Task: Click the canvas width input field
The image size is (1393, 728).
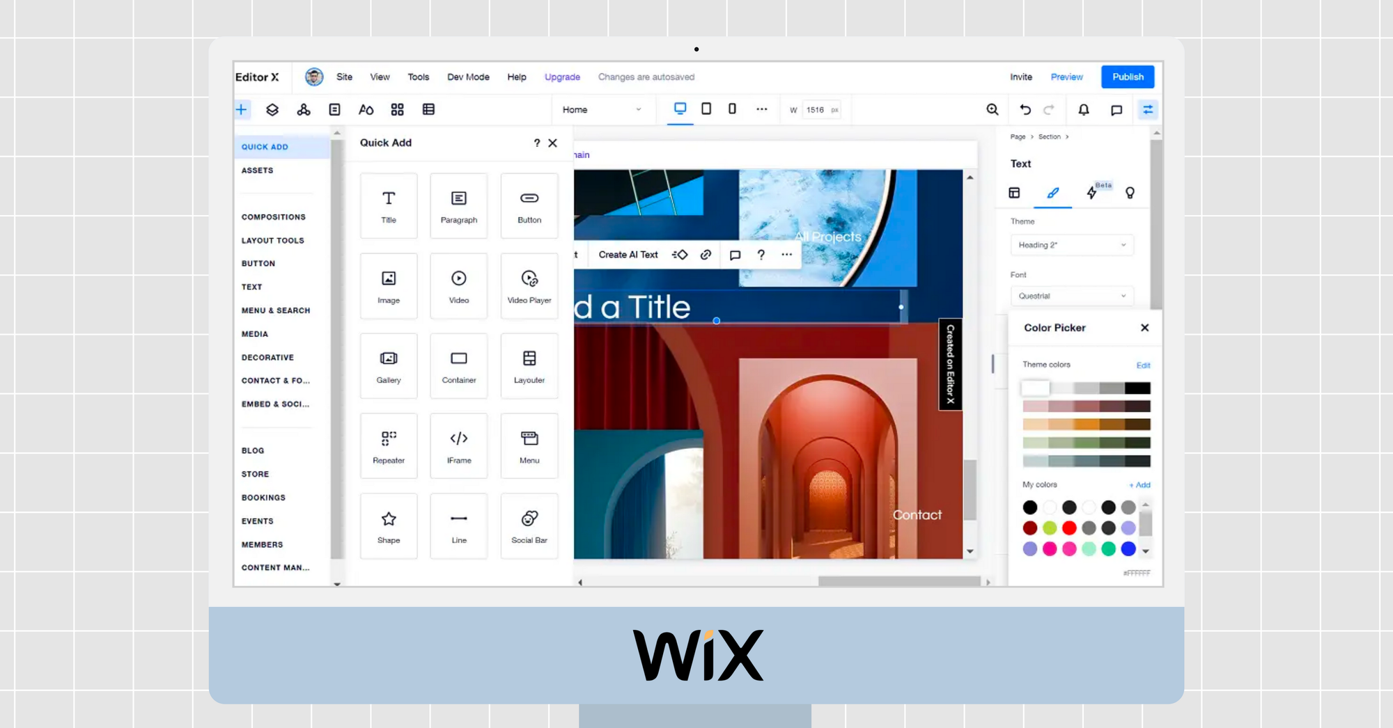Action: [821, 110]
